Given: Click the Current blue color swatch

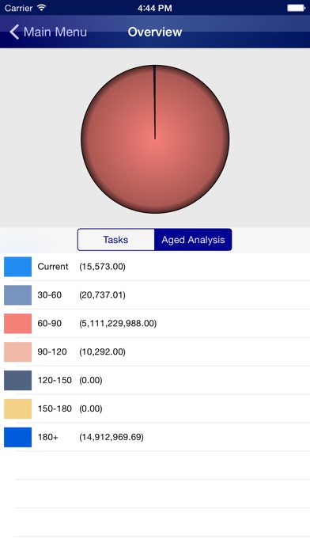Looking at the screenshot, I should (x=18, y=267).
